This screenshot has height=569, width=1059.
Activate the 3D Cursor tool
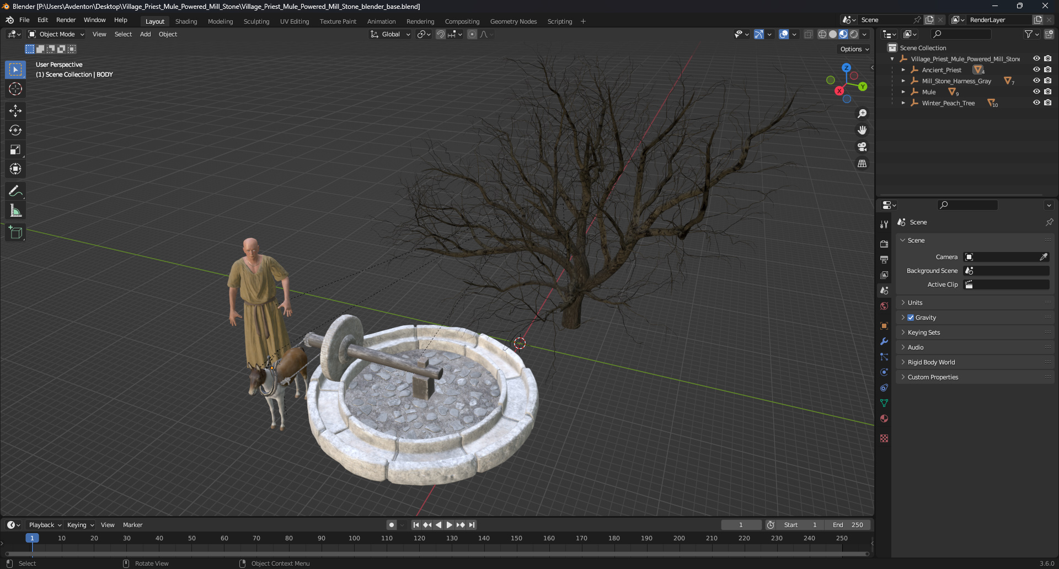click(x=15, y=89)
